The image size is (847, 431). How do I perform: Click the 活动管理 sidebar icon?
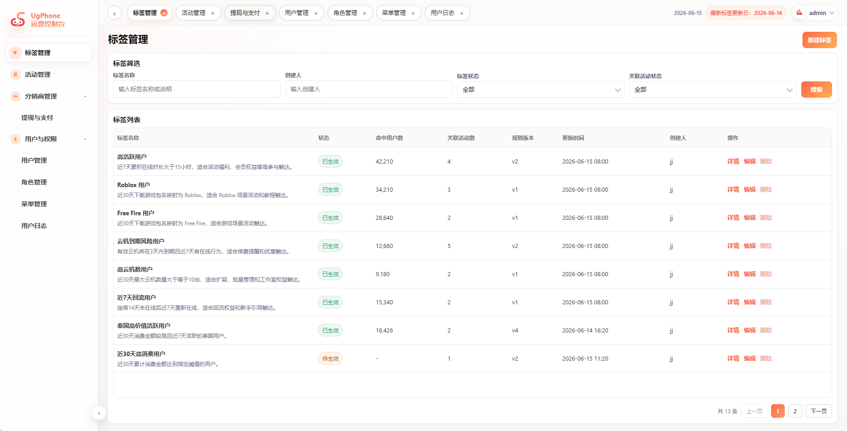15,74
